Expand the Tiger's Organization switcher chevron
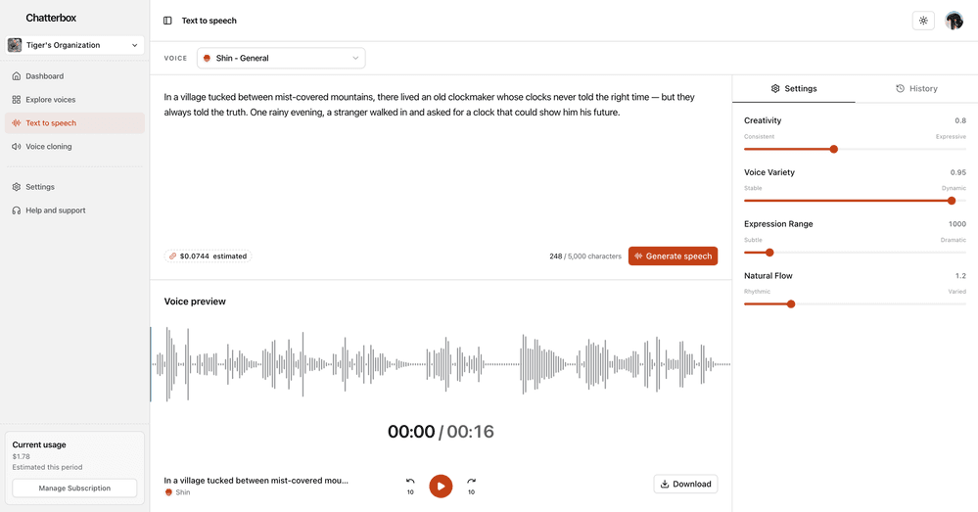The width and height of the screenshot is (978, 512). tap(135, 45)
